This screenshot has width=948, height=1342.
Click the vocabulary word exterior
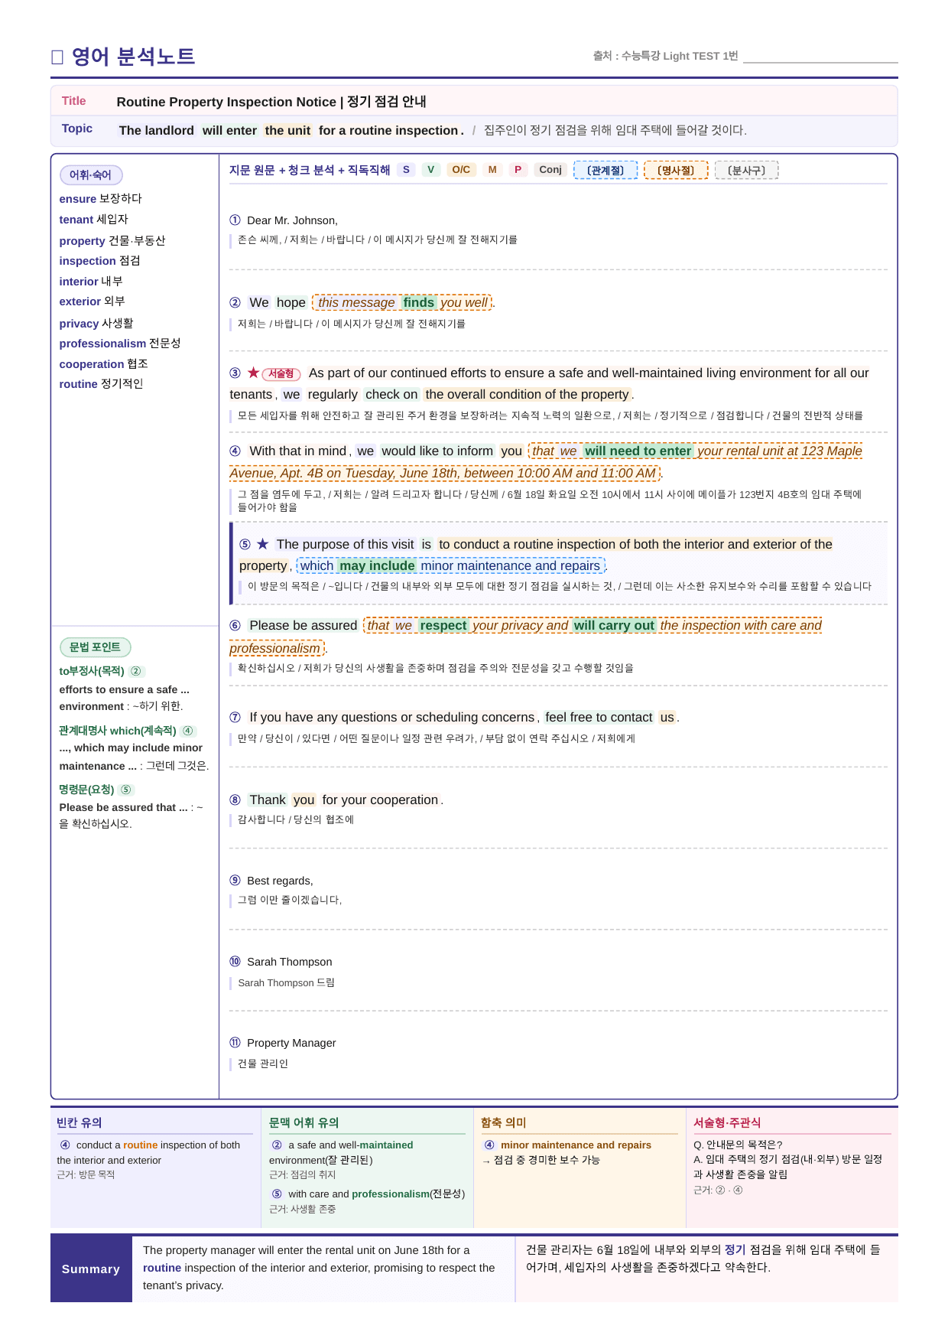coord(80,301)
